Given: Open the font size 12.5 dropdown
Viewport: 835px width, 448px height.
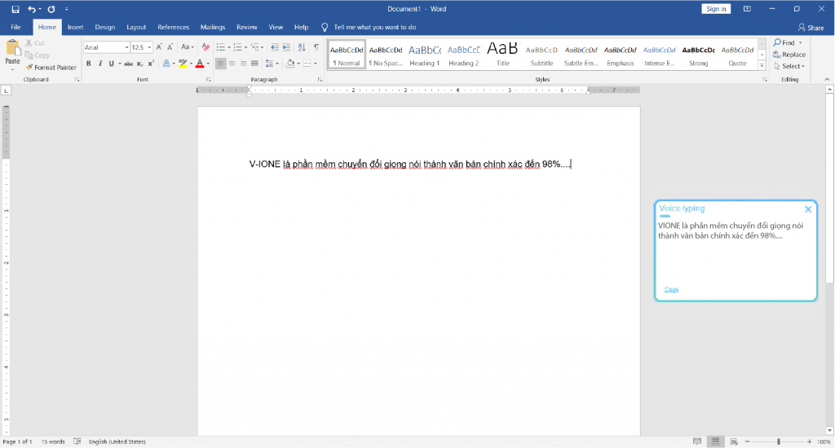Looking at the screenshot, I should [x=150, y=47].
